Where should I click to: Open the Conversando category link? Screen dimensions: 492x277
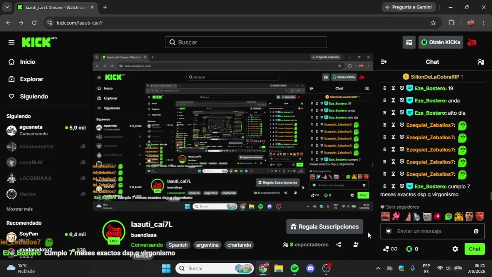click(147, 245)
